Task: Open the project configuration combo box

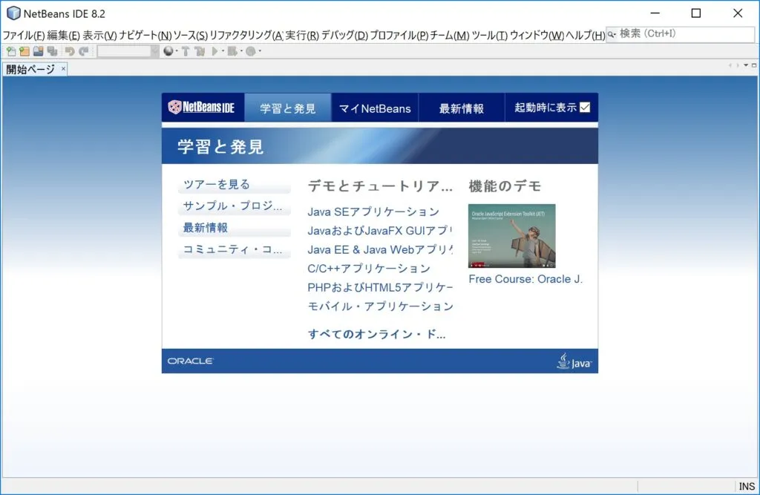Action: 128,51
